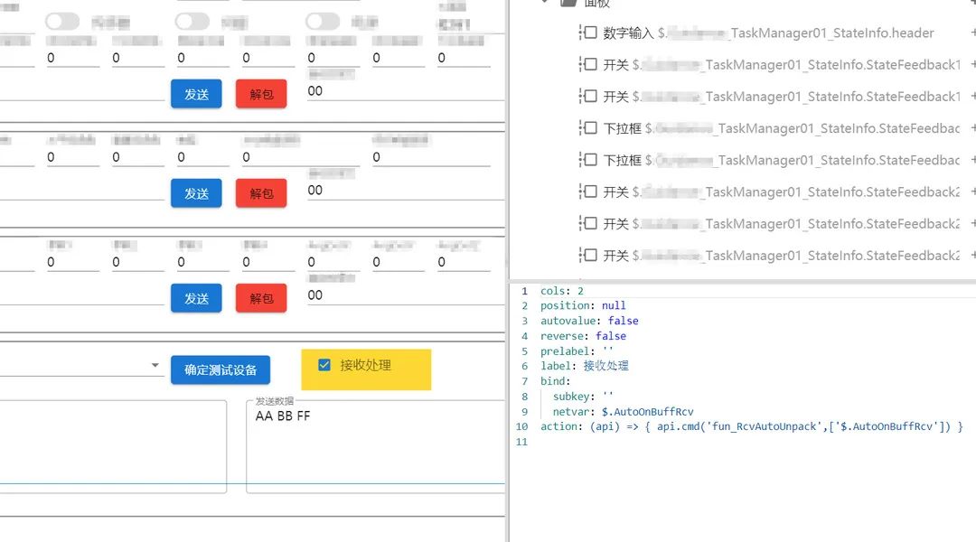The height and width of the screenshot is (542, 976).
Task: Click 发送 in the top data row
Action: pos(196,94)
